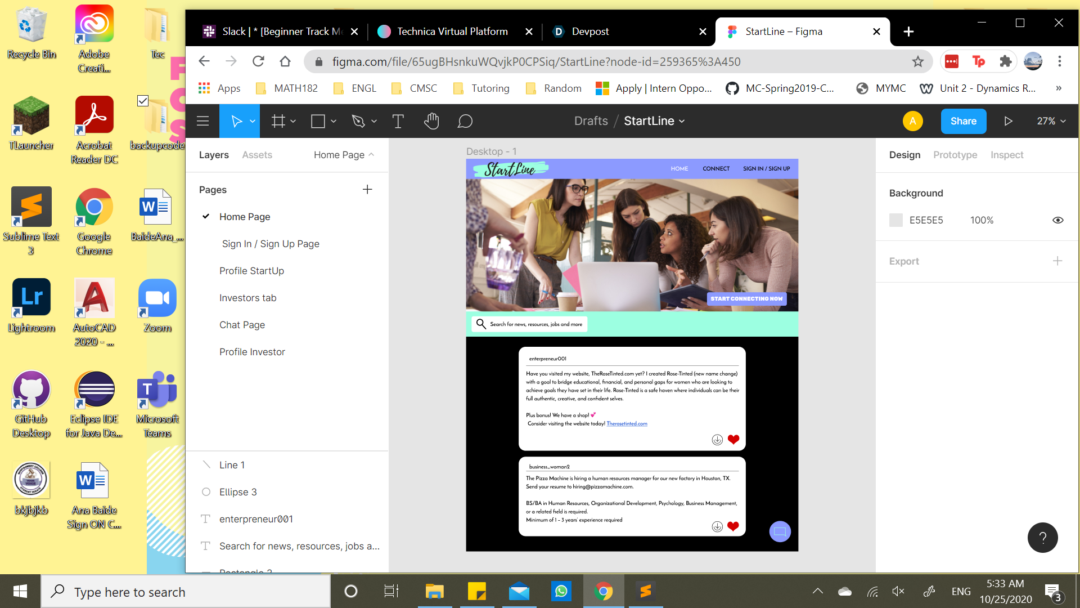Toggle background visibility eye icon
The height and width of the screenshot is (608, 1080).
tap(1057, 220)
